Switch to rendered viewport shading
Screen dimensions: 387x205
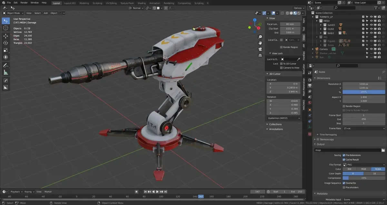(299, 13)
